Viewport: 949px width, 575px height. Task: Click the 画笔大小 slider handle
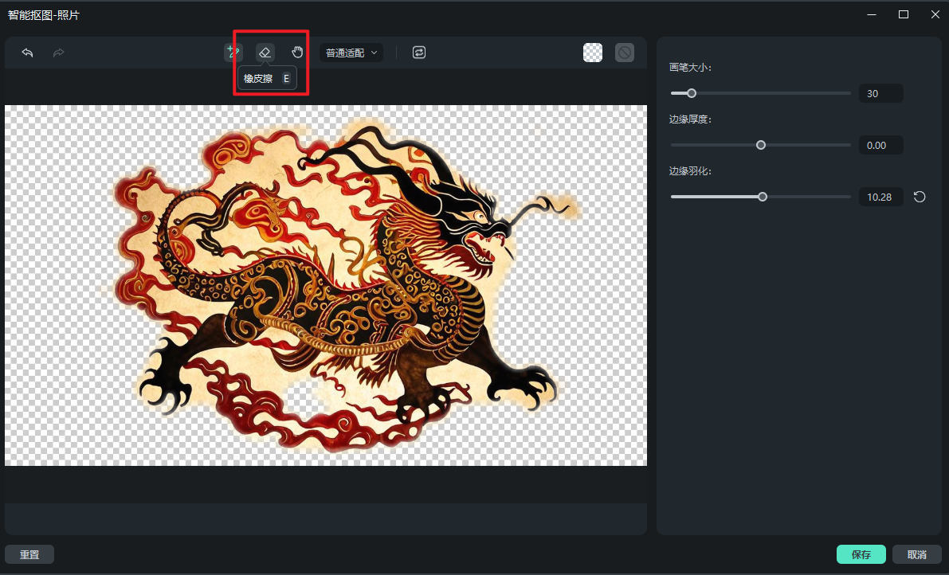[x=692, y=93]
